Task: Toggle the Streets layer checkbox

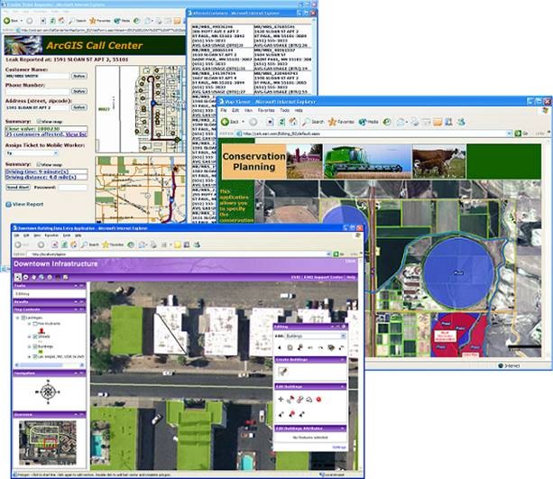Action: (36, 336)
